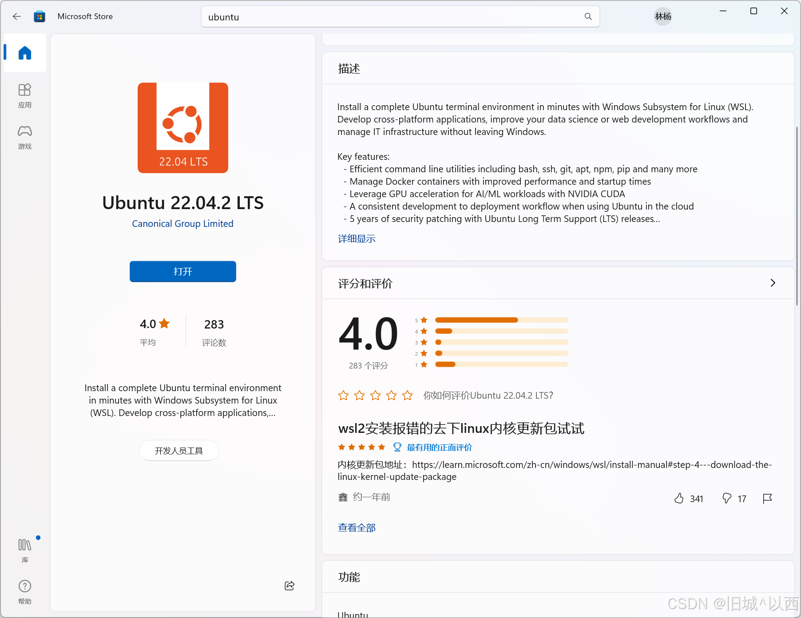The width and height of the screenshot is (801, 618).
Task: Open the 应用 (Apps) sidebar tab
Action: pyautogui.click(x=25, y=95)
